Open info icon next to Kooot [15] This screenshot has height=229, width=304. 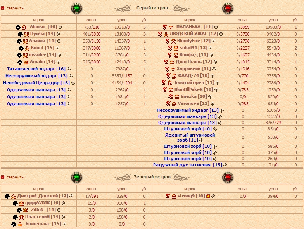tap(57, 48)
